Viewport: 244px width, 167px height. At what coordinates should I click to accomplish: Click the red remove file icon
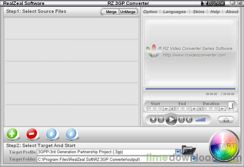[x=32, y=134]
